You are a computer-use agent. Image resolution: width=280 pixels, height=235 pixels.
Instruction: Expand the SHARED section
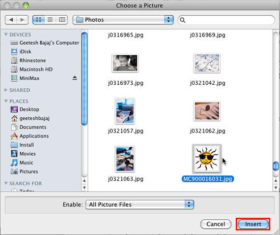tap(6, 90)
